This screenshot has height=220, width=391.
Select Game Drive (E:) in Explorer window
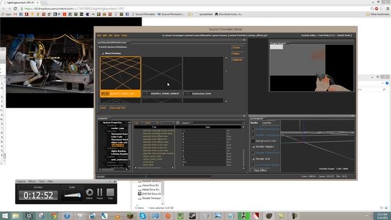(148, 185)
